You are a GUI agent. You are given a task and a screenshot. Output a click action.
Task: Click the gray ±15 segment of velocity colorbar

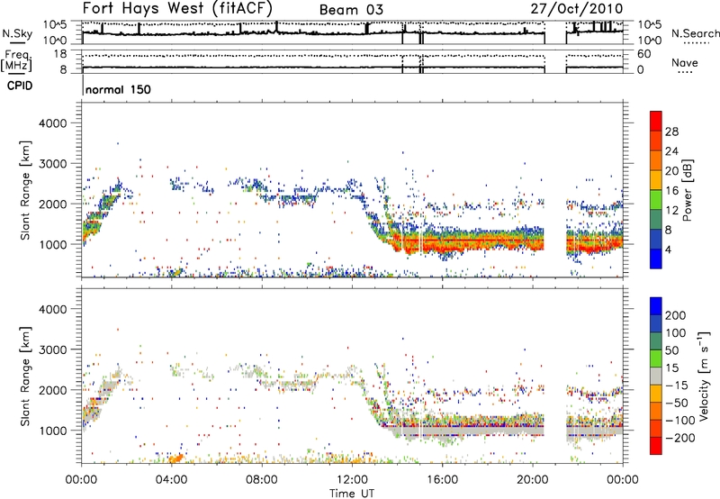pos(656,376)
